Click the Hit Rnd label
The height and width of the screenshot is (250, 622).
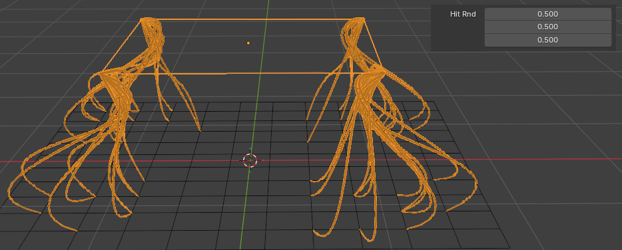point(463,14)
